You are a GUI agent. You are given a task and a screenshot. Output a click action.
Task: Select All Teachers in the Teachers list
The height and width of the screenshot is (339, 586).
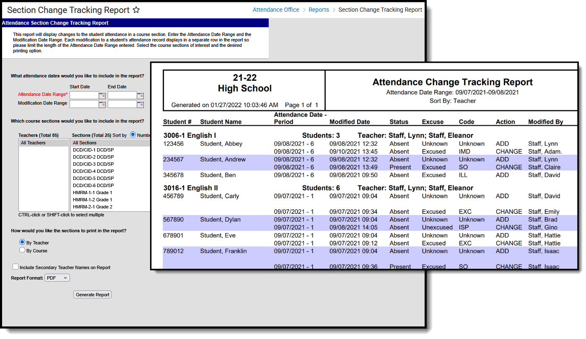tap(44, 143)
